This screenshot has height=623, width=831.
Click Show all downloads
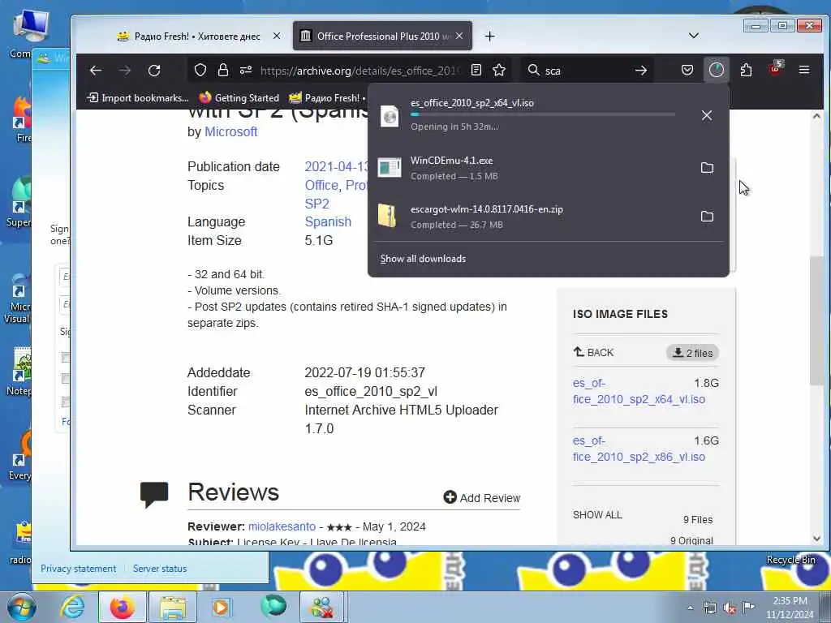tap(423, 259)
